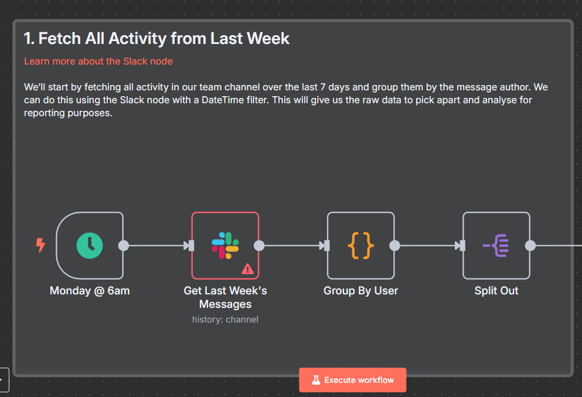Screen dimensions: 582x397
Task: Click the input connector of the Slack node
Action: (190, 246)
